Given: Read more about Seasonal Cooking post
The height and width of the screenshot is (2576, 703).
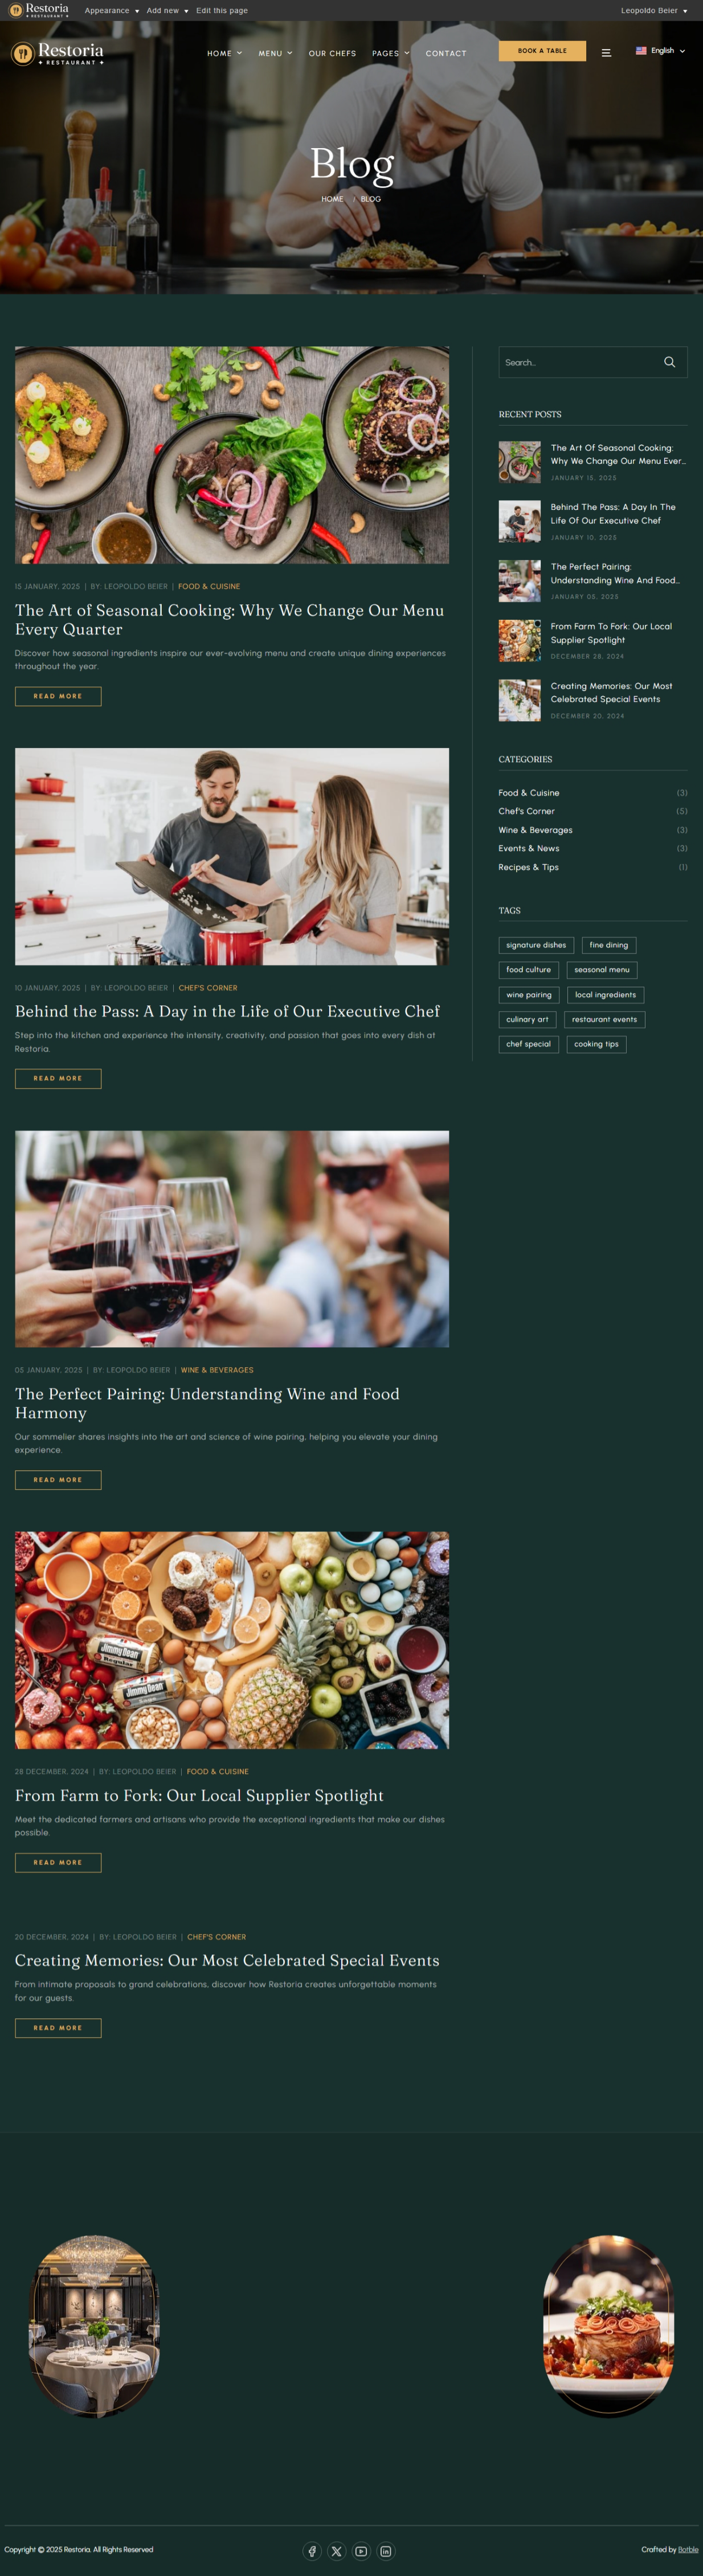Looking at the screenshot, I should point(58,696).
